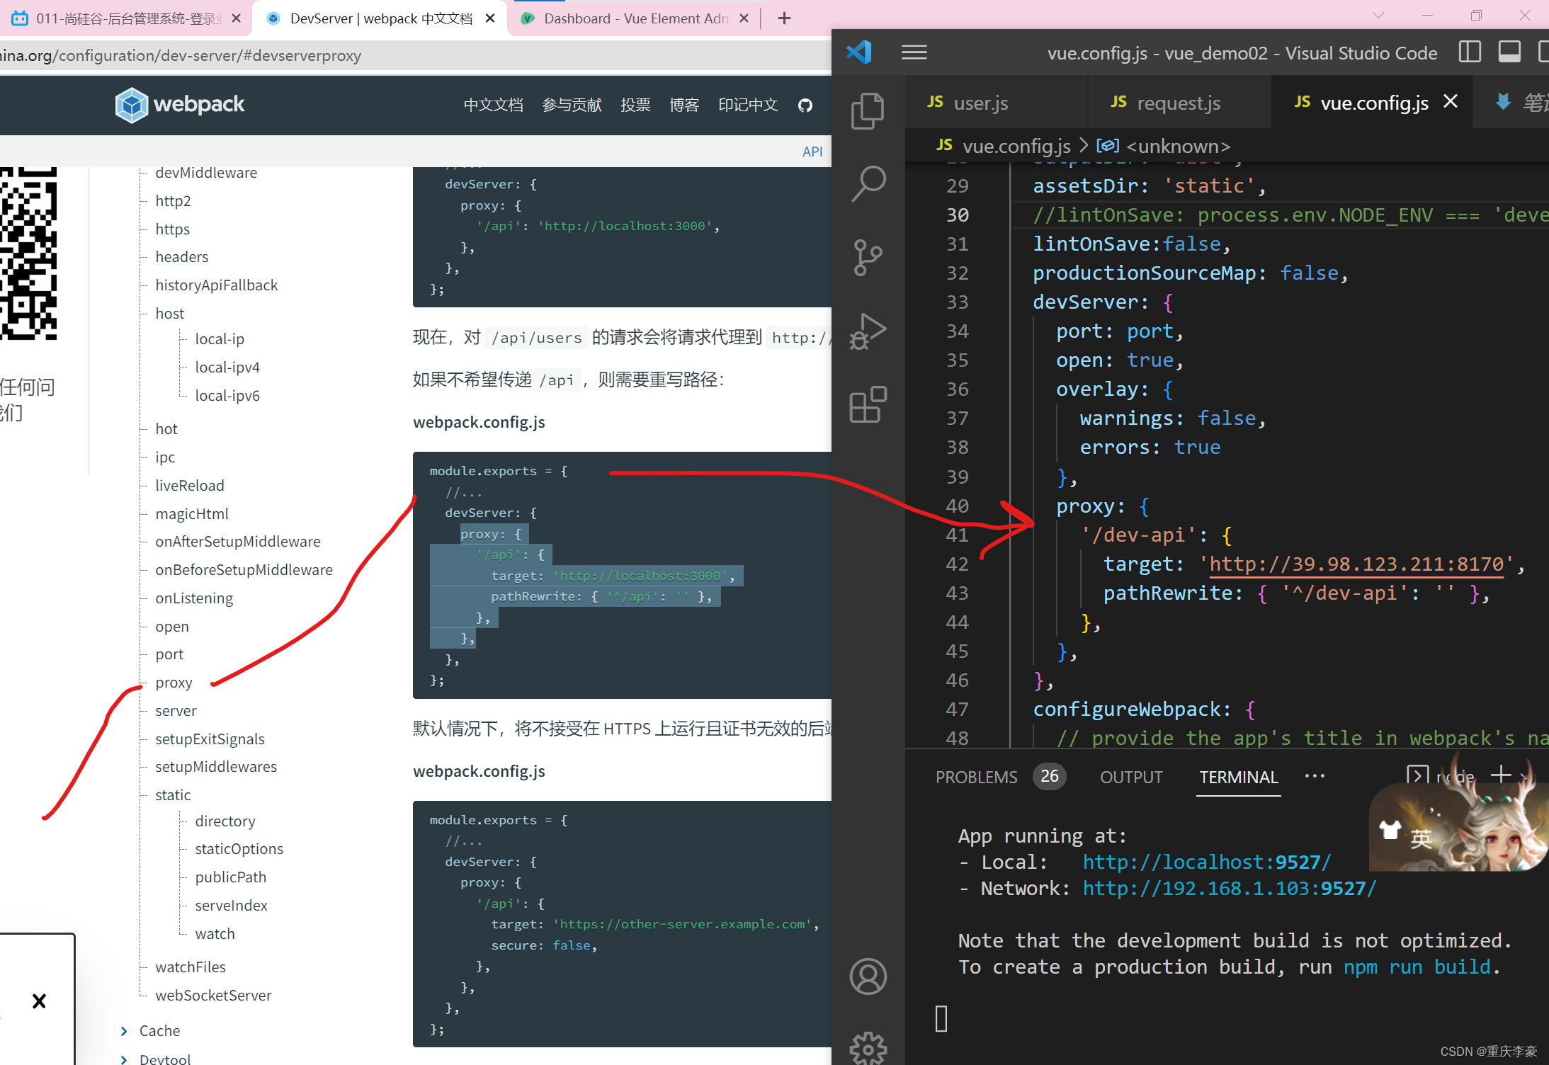Viewport: 1549px width, 1065px height.
Task: Open VS Code hamburger menu
Action: click(x=914, y=52)
